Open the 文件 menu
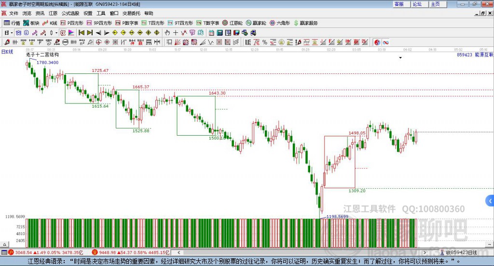Viewport: 494px width, 266px height. point(14,13)
